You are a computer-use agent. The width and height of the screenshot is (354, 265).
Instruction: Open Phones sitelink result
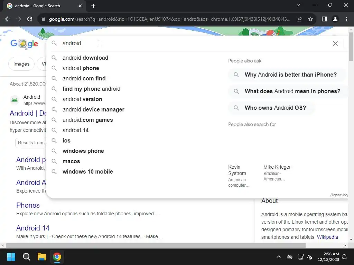28,205
